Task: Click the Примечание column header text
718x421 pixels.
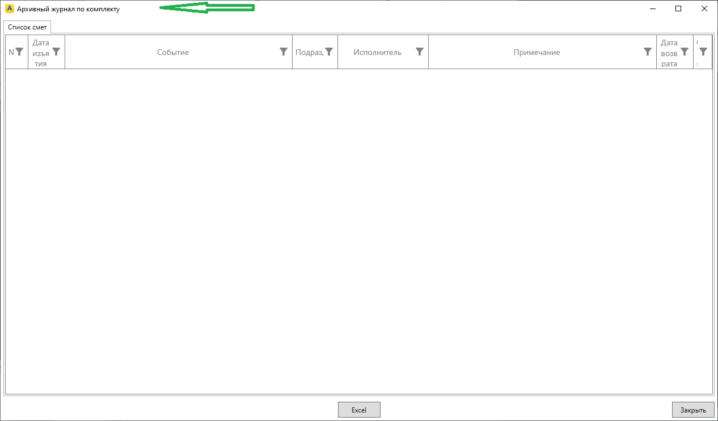Action: pyautogui.click(x=537, y=52)
